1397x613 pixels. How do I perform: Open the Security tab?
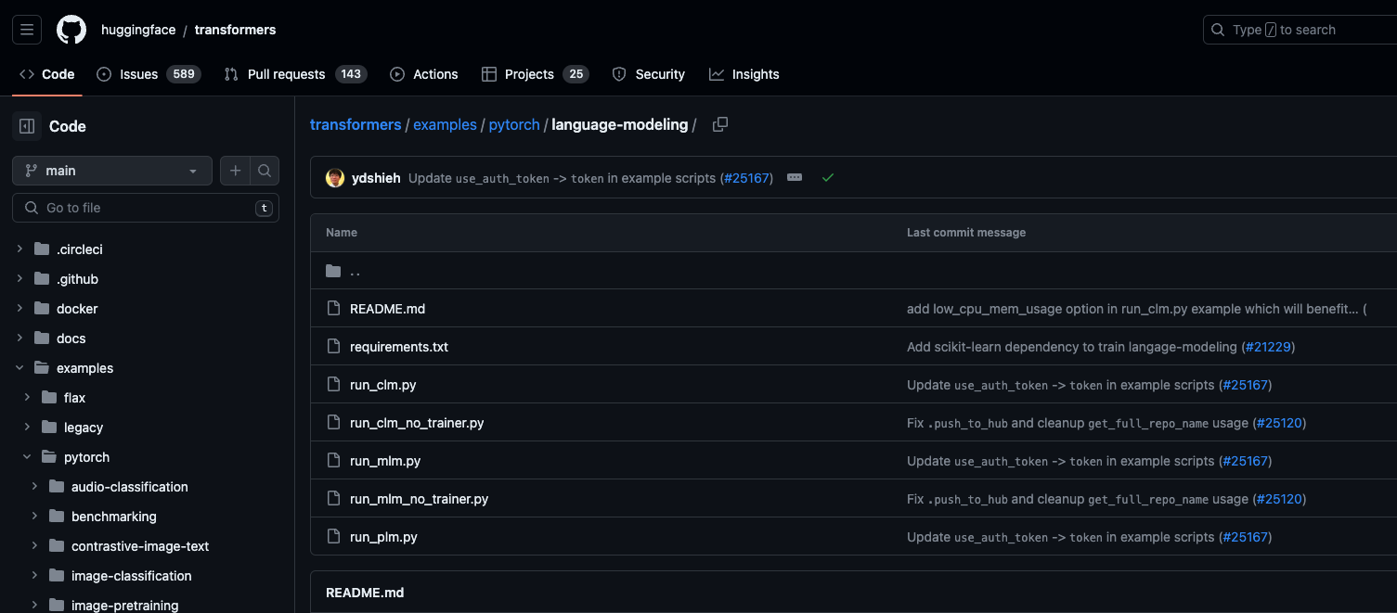coord(649,74)
